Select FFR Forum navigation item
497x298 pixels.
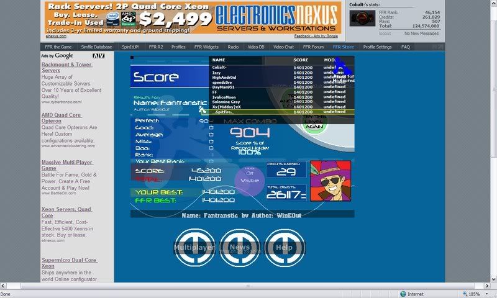coord(314,47)
